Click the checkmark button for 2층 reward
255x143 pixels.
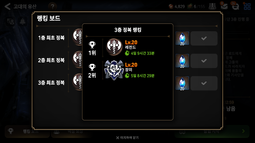pos(204,61)
